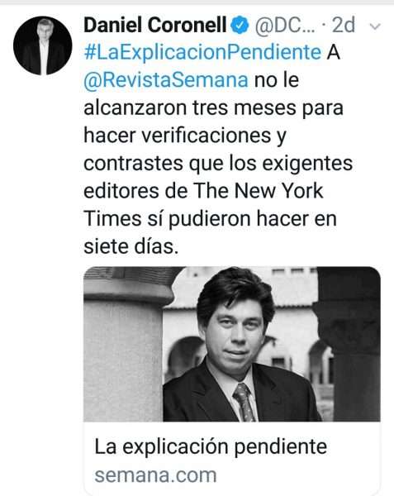Visit the @RevistaSemana mention

[x=166, y=80]
